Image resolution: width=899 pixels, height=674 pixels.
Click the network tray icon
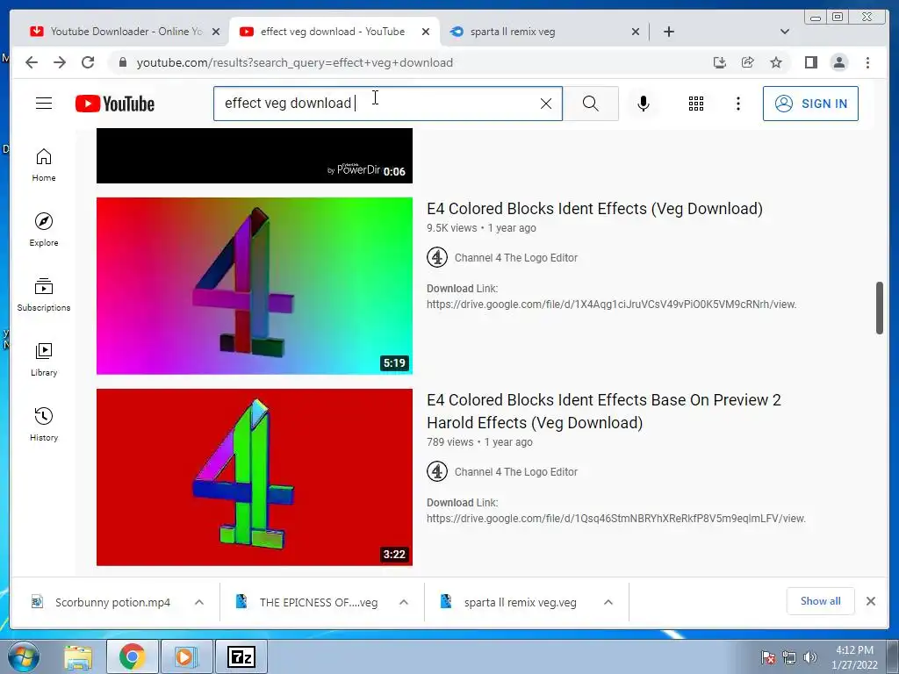tap(789, 657)
